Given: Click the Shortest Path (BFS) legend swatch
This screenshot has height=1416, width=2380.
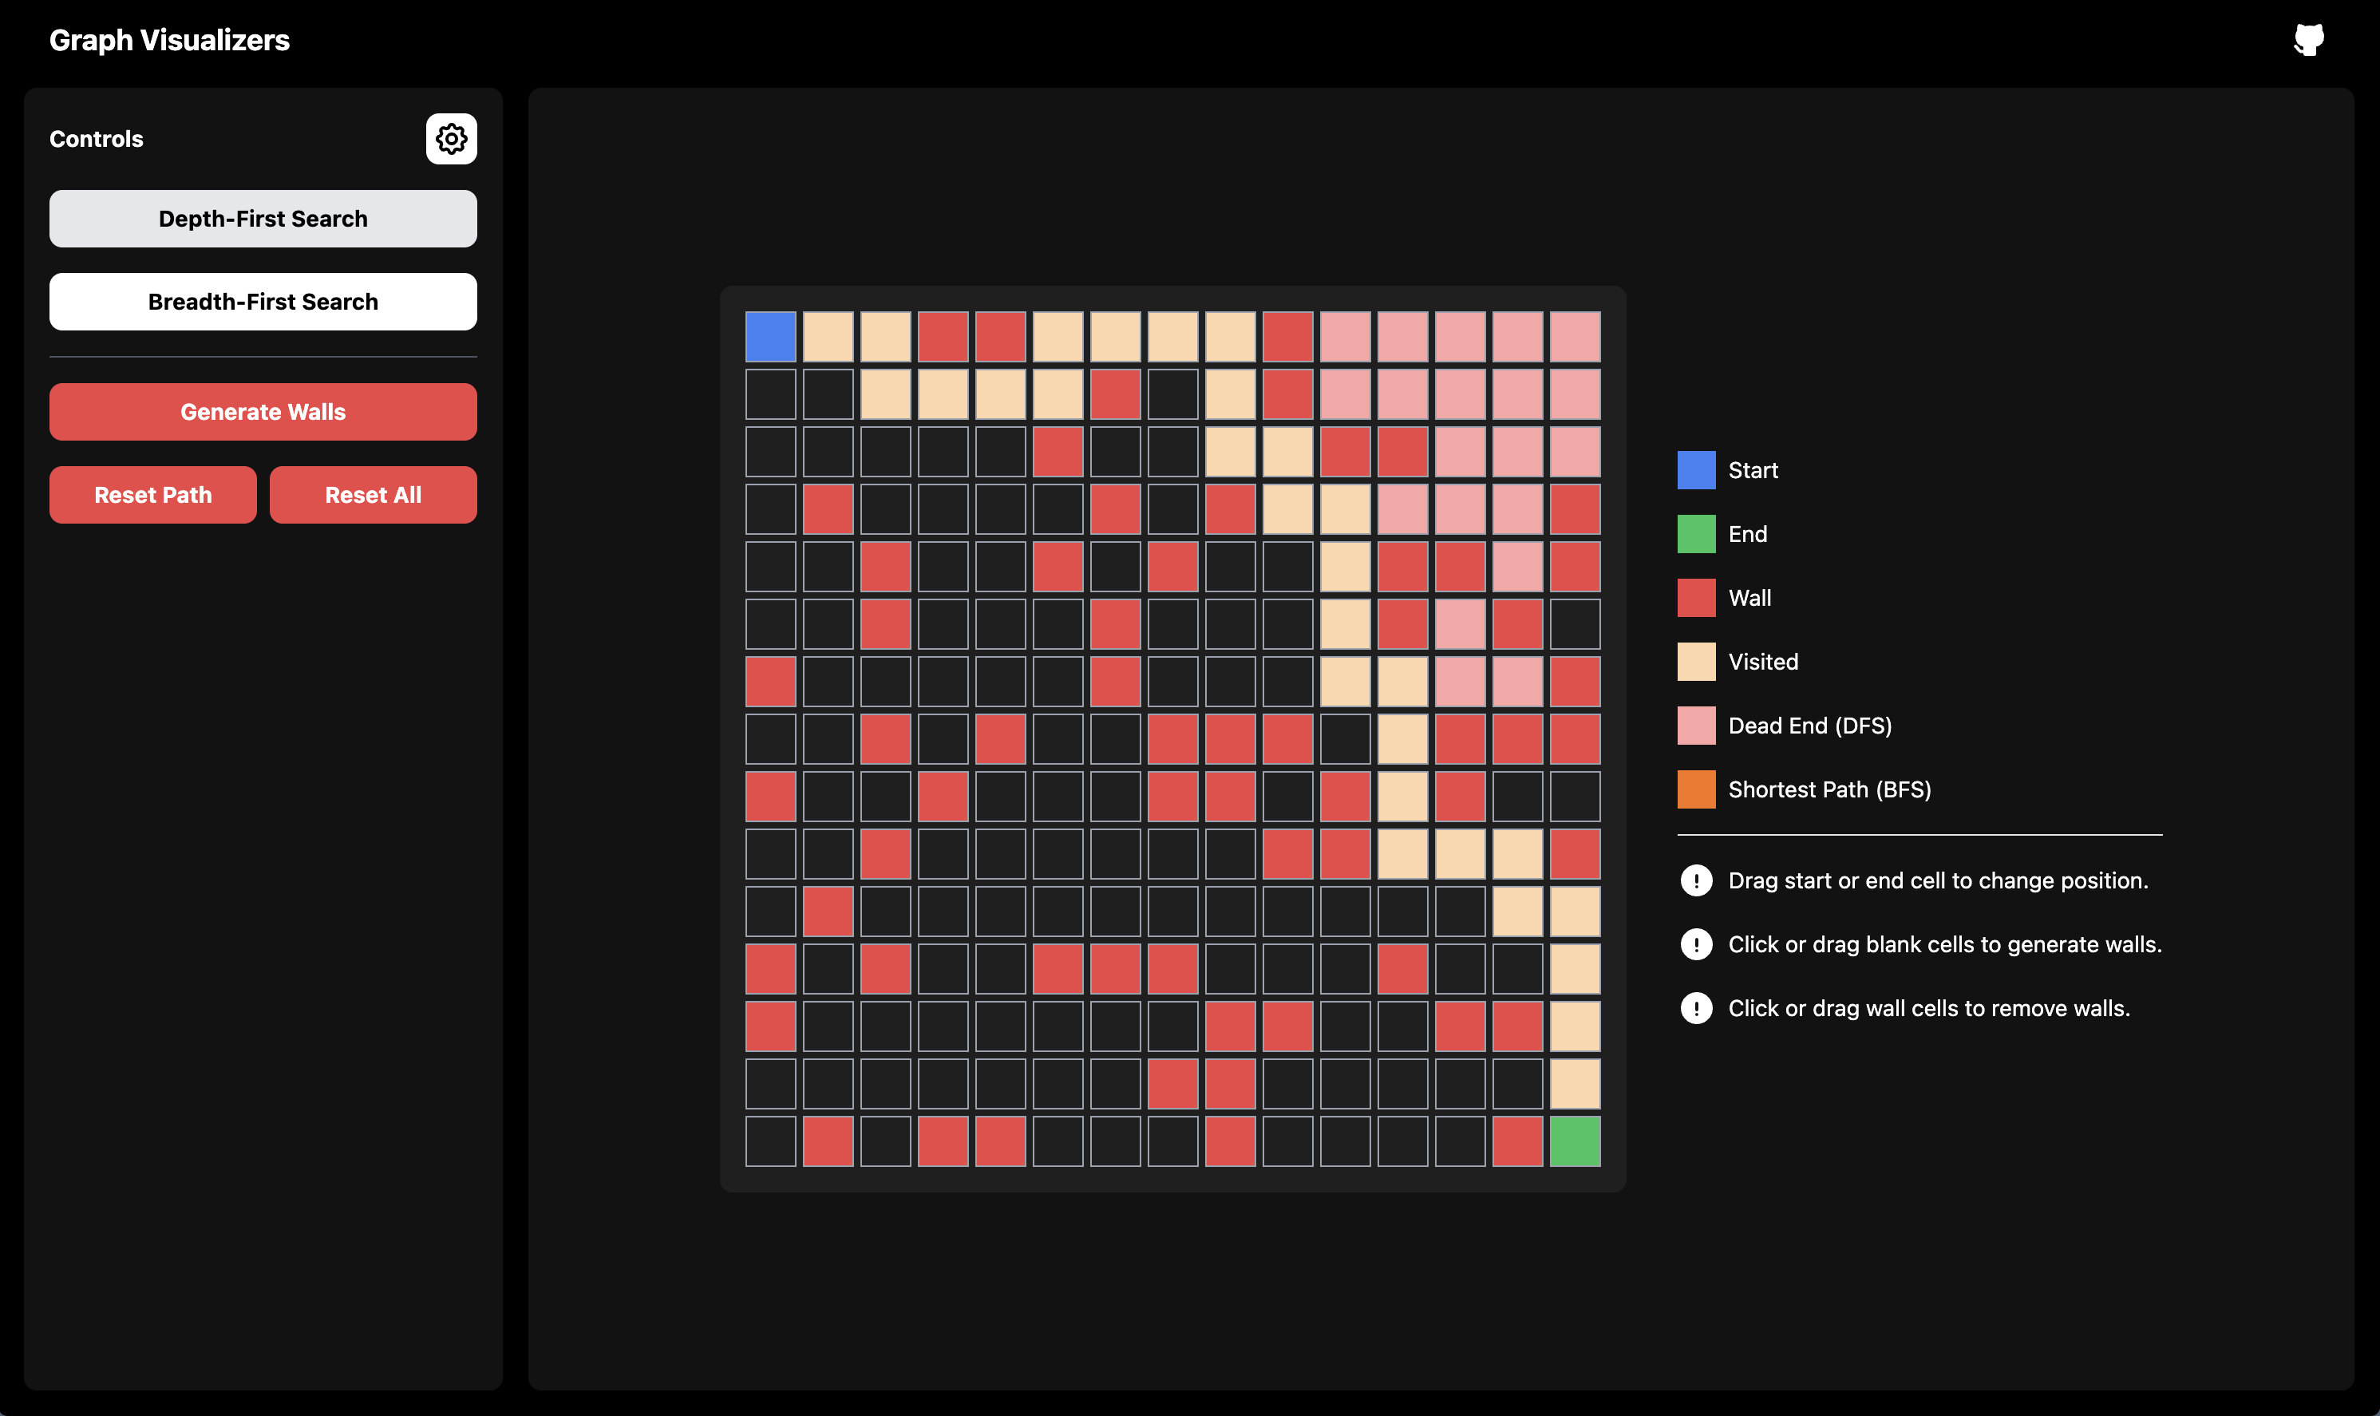Looking at the screenshot, I should point(1696,789).
